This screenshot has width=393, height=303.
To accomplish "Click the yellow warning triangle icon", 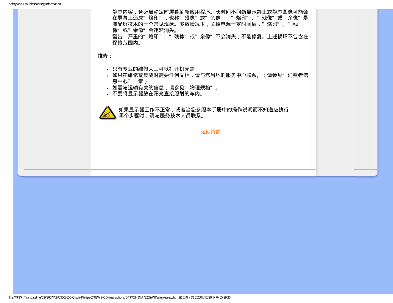I will [x=107, y=113].
